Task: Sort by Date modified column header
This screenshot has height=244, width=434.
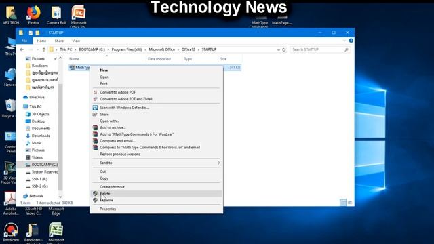Action: 164,59
